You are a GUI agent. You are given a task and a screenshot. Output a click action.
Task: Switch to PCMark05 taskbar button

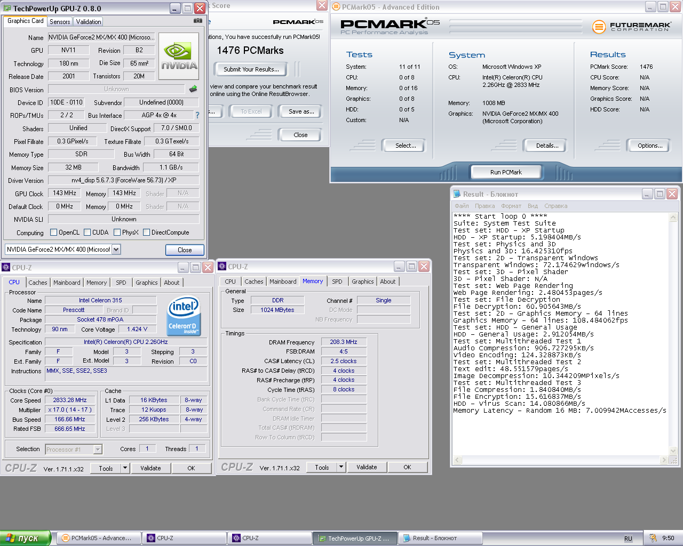click(x=99, y=538)
